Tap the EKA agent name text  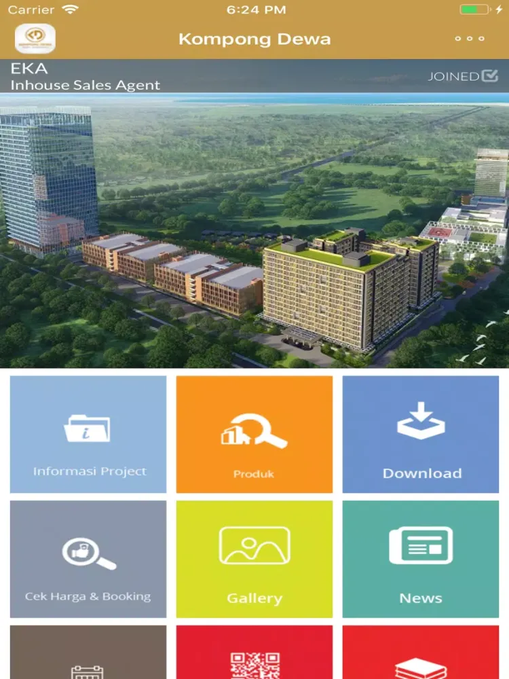click(29, 69)
